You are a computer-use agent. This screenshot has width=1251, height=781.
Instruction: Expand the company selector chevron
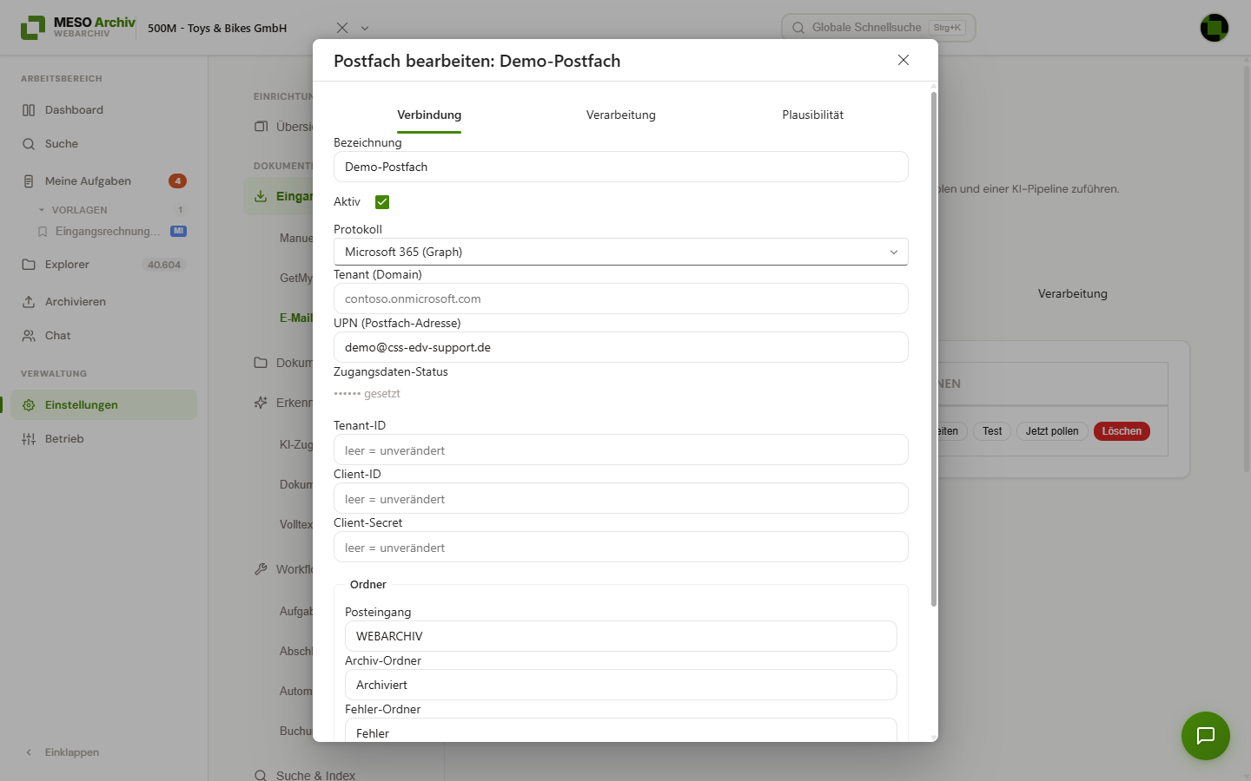tap(365, 28)
